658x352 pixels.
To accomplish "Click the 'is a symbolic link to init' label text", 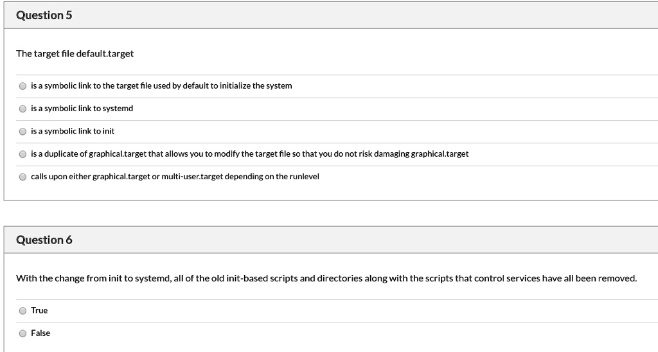I will 73,131.
